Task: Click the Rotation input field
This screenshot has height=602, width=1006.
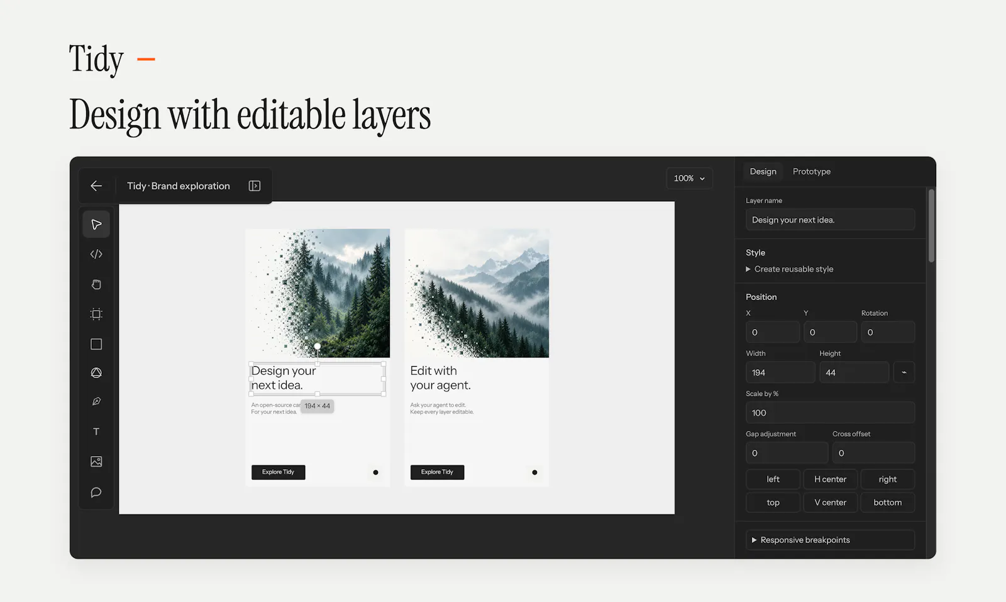Action: [888, 332]
